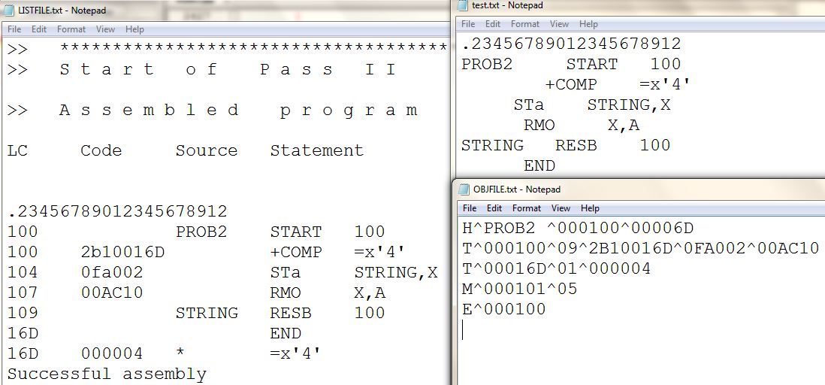This screenshot has width=825, height=385.
Task: Click the test.txt - Notepad title text
Action: (507, 5)
